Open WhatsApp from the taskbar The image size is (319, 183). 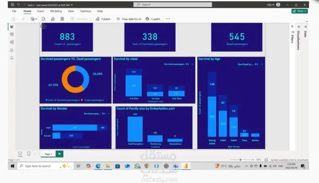point(137,166)
